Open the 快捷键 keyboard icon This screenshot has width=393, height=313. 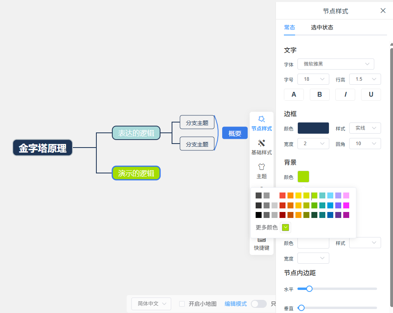(x=262, y=244)
